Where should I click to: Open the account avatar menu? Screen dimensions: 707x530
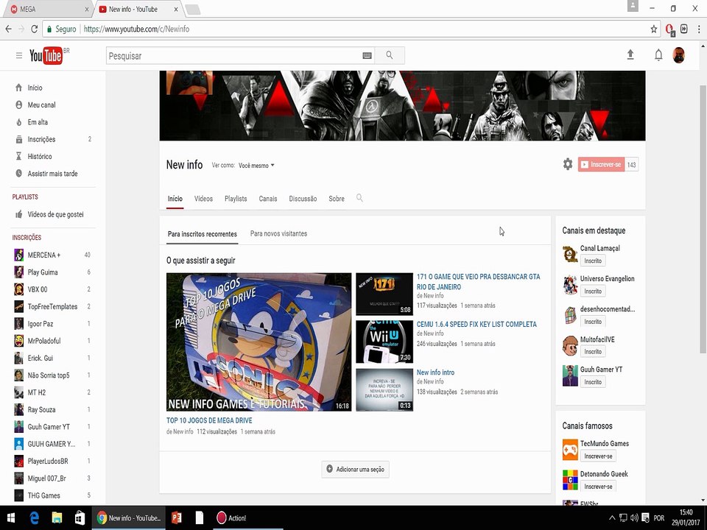coord(678,55)
